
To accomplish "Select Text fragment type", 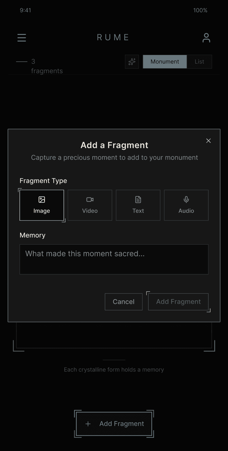I will click(138, 205).
